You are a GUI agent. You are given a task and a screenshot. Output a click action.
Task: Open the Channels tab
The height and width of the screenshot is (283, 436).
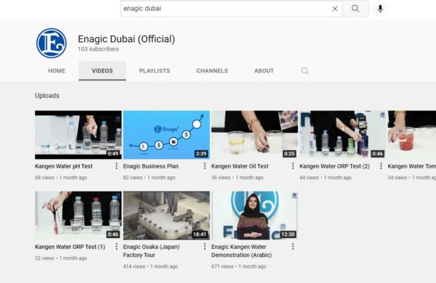212,71
